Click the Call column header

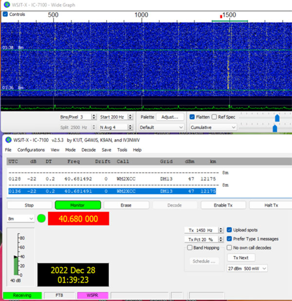123,161
